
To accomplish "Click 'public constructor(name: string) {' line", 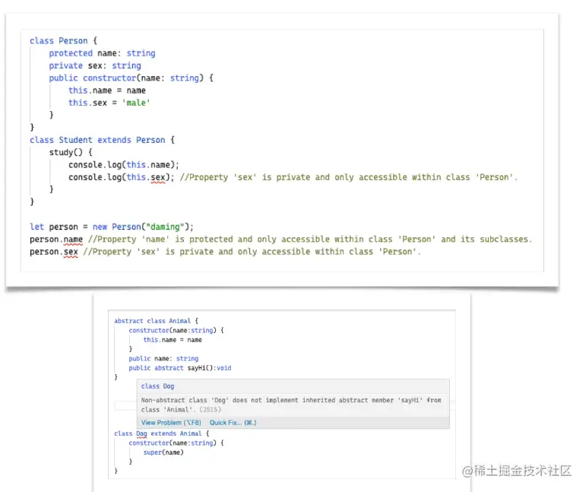I will (131, 78).
